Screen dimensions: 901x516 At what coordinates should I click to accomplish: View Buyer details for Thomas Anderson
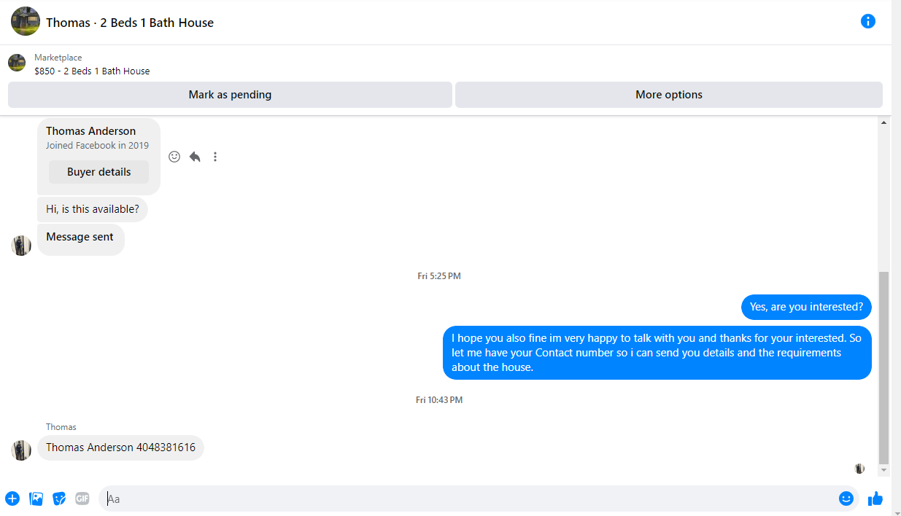coord(99,172)
